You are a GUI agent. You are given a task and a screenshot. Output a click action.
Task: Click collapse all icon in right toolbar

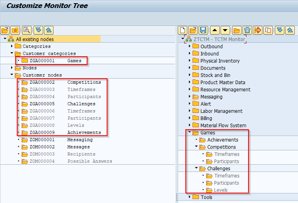point(290,30)
